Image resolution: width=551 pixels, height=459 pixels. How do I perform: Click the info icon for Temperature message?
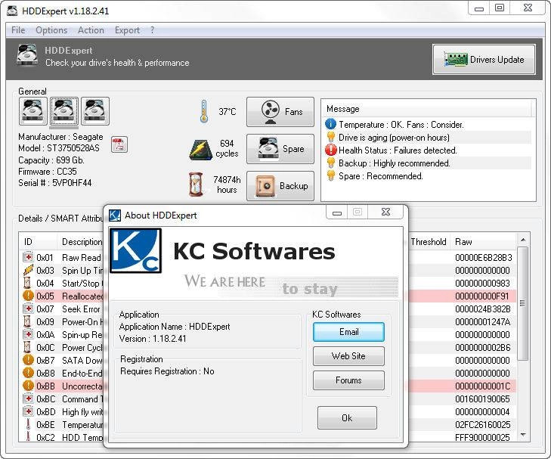330,124
